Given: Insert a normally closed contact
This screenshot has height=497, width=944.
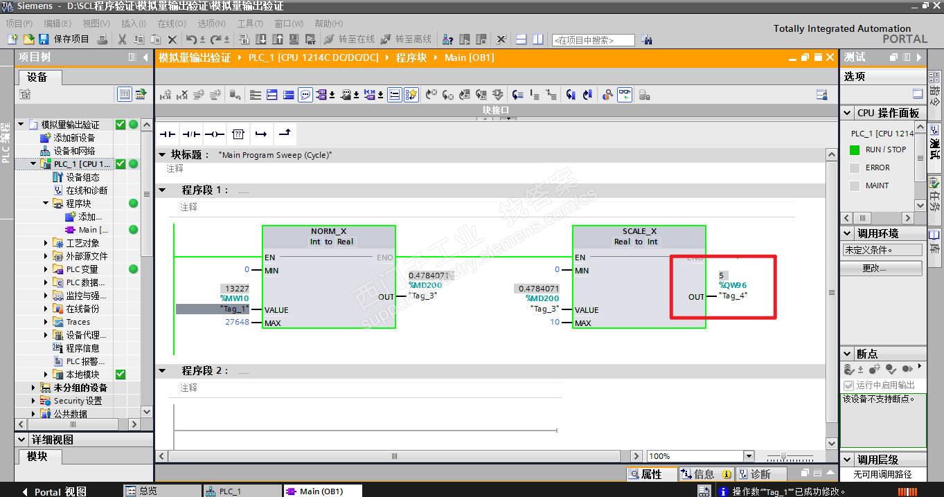Looking at the screenshot, I should click(x=191, y=134).
